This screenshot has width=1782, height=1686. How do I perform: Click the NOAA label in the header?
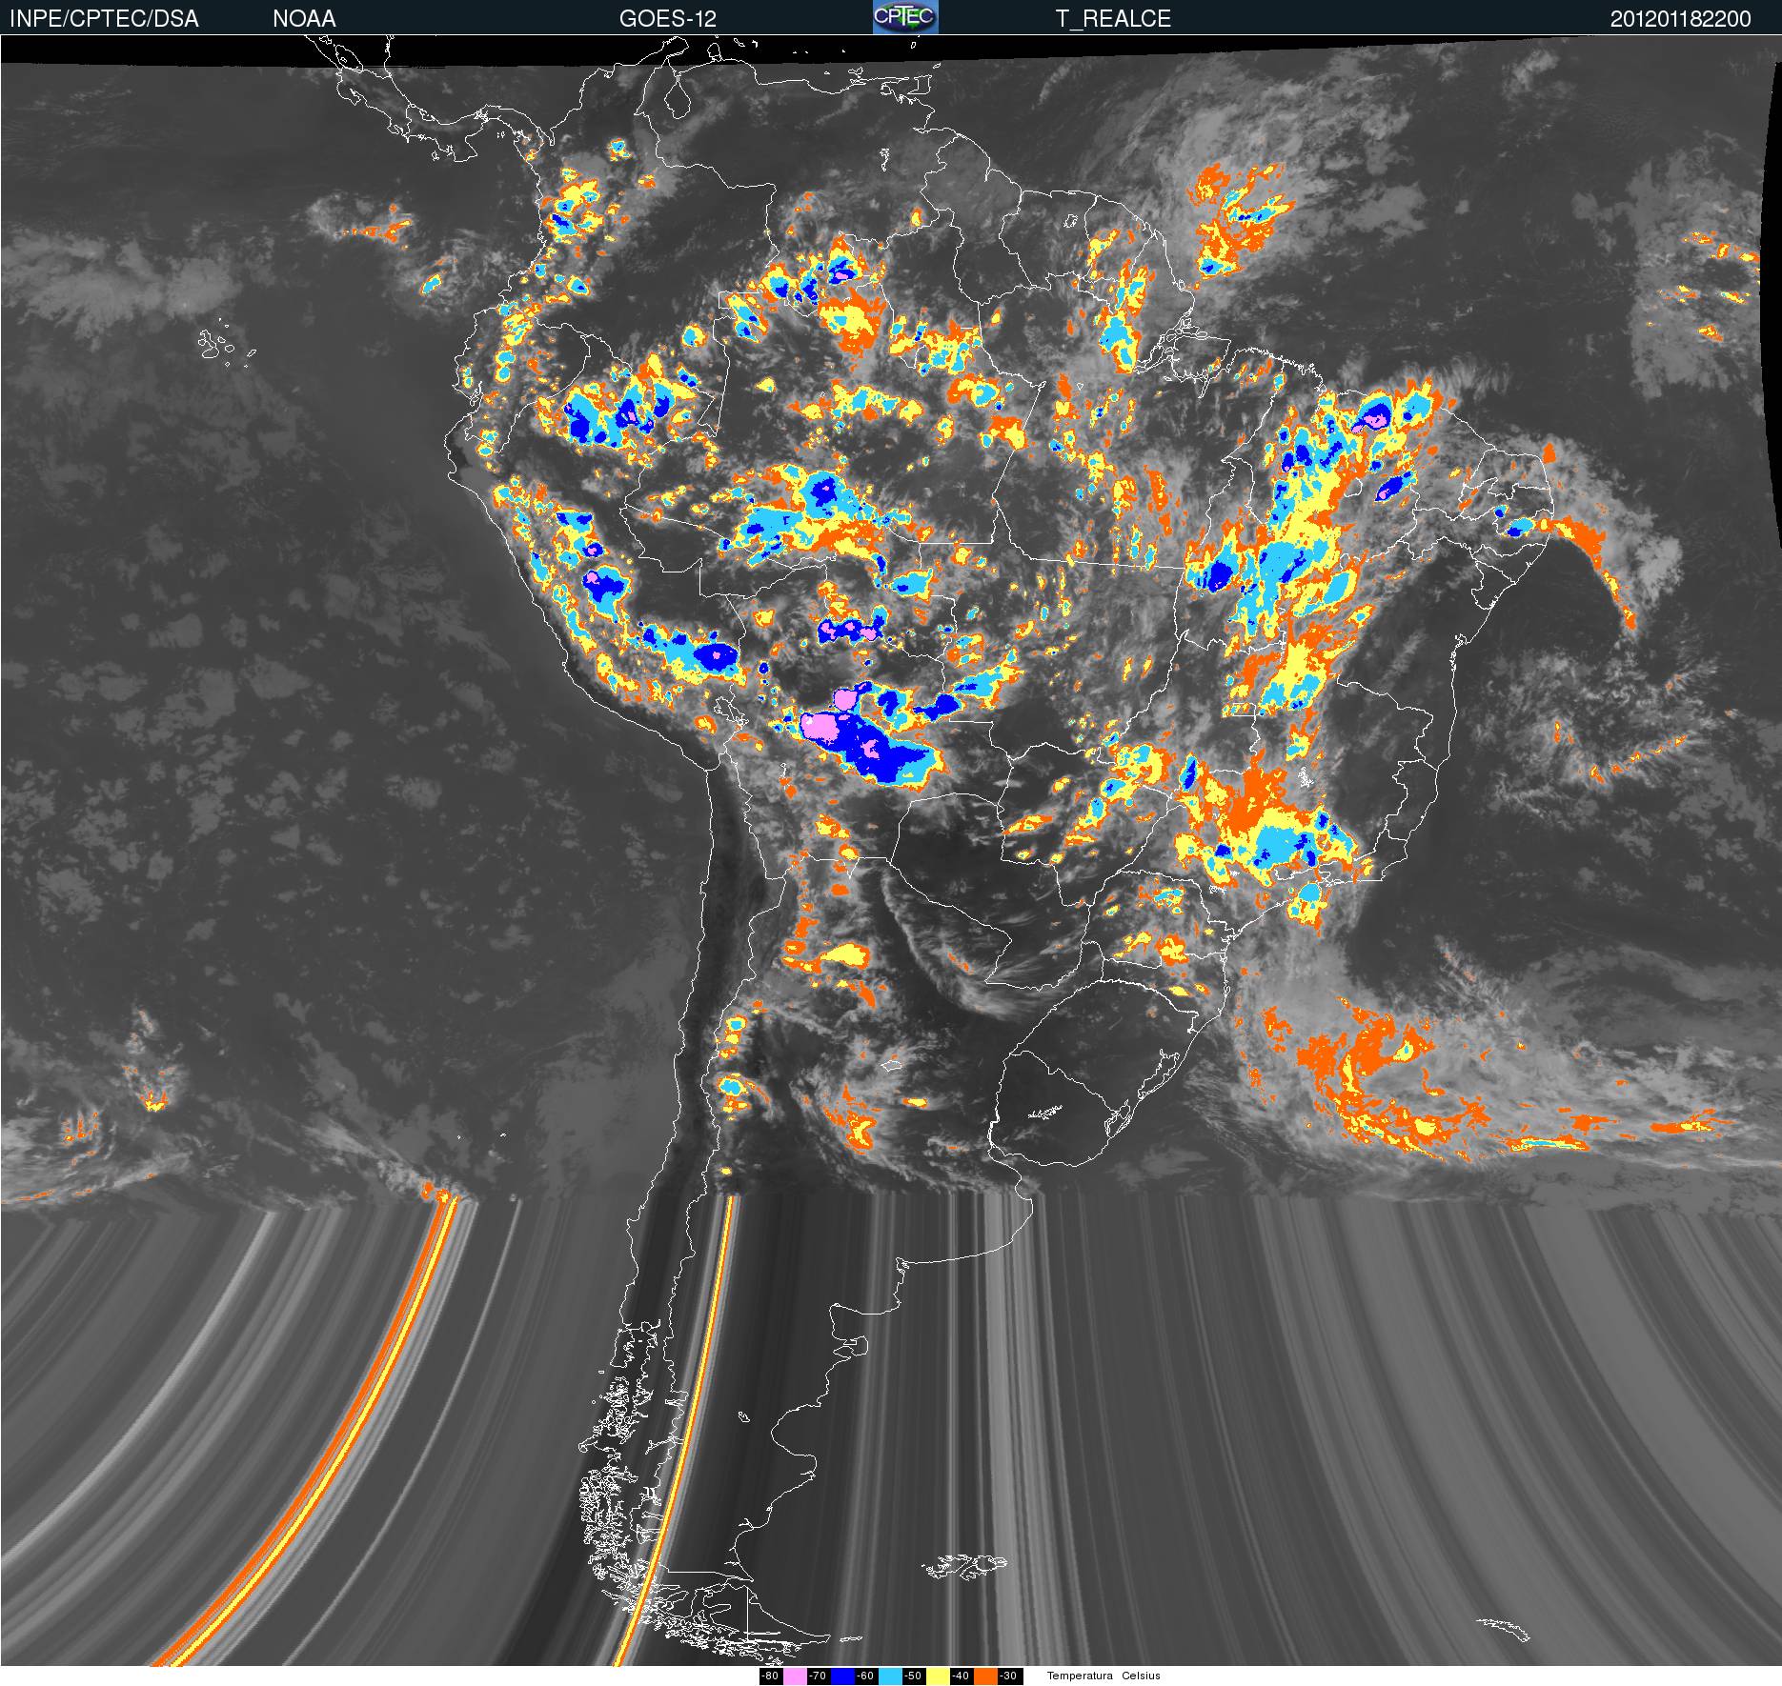coord(304,18)
